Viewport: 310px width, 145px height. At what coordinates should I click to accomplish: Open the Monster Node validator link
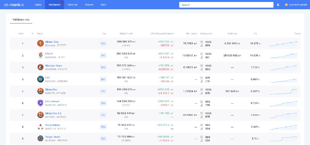53,66
